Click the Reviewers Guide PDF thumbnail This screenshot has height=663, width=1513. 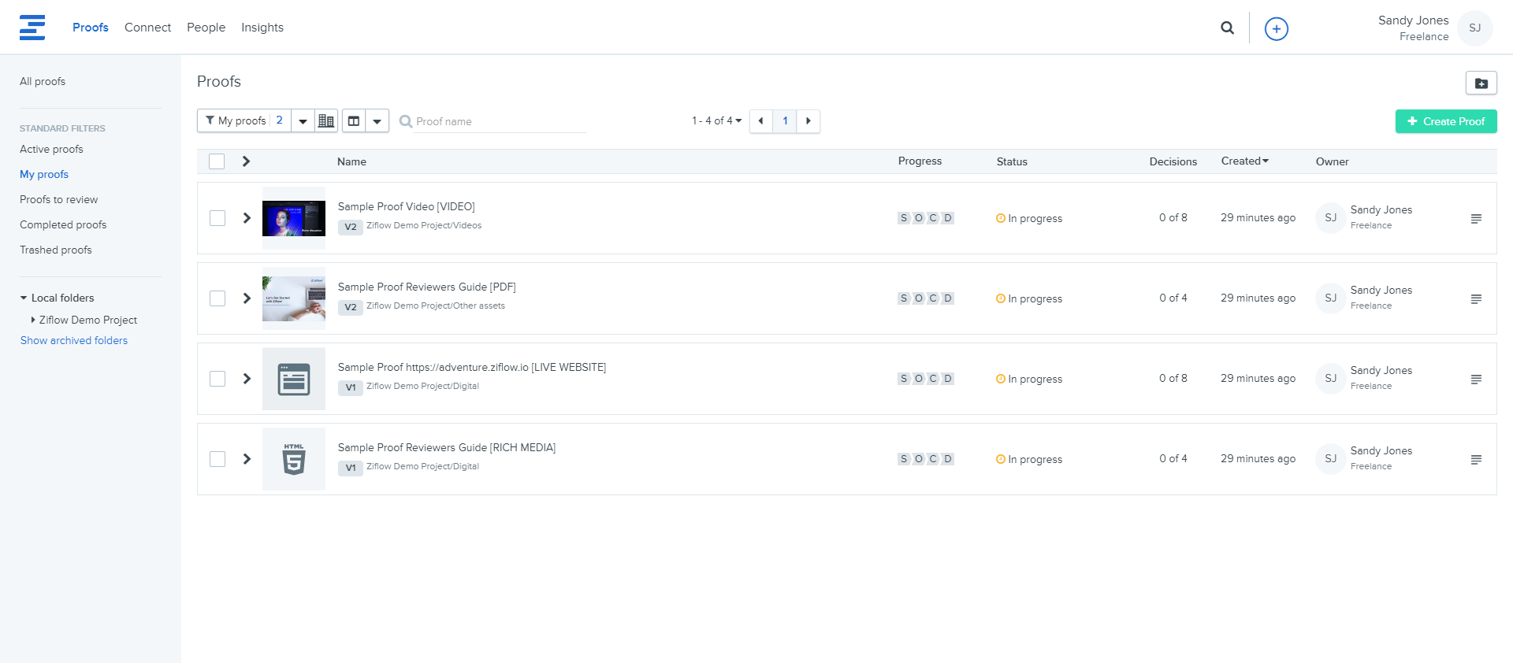pos(294,298)
